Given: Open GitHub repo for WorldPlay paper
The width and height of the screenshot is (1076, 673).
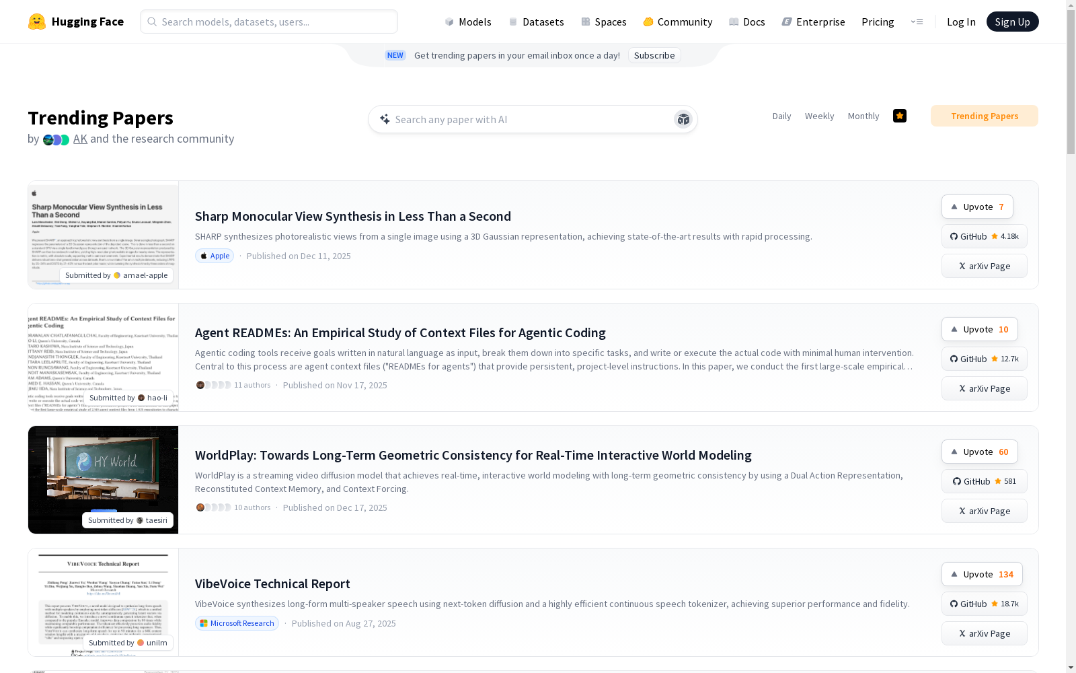Looking at the screenshot, I should (985, 481).
